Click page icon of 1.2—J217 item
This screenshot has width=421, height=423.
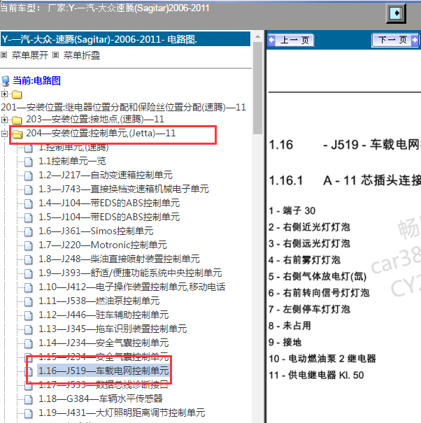tap(29, 176)
